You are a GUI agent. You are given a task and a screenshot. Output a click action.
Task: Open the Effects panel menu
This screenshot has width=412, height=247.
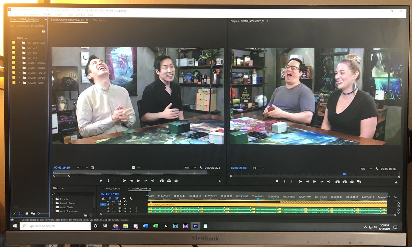pos(62,188)
